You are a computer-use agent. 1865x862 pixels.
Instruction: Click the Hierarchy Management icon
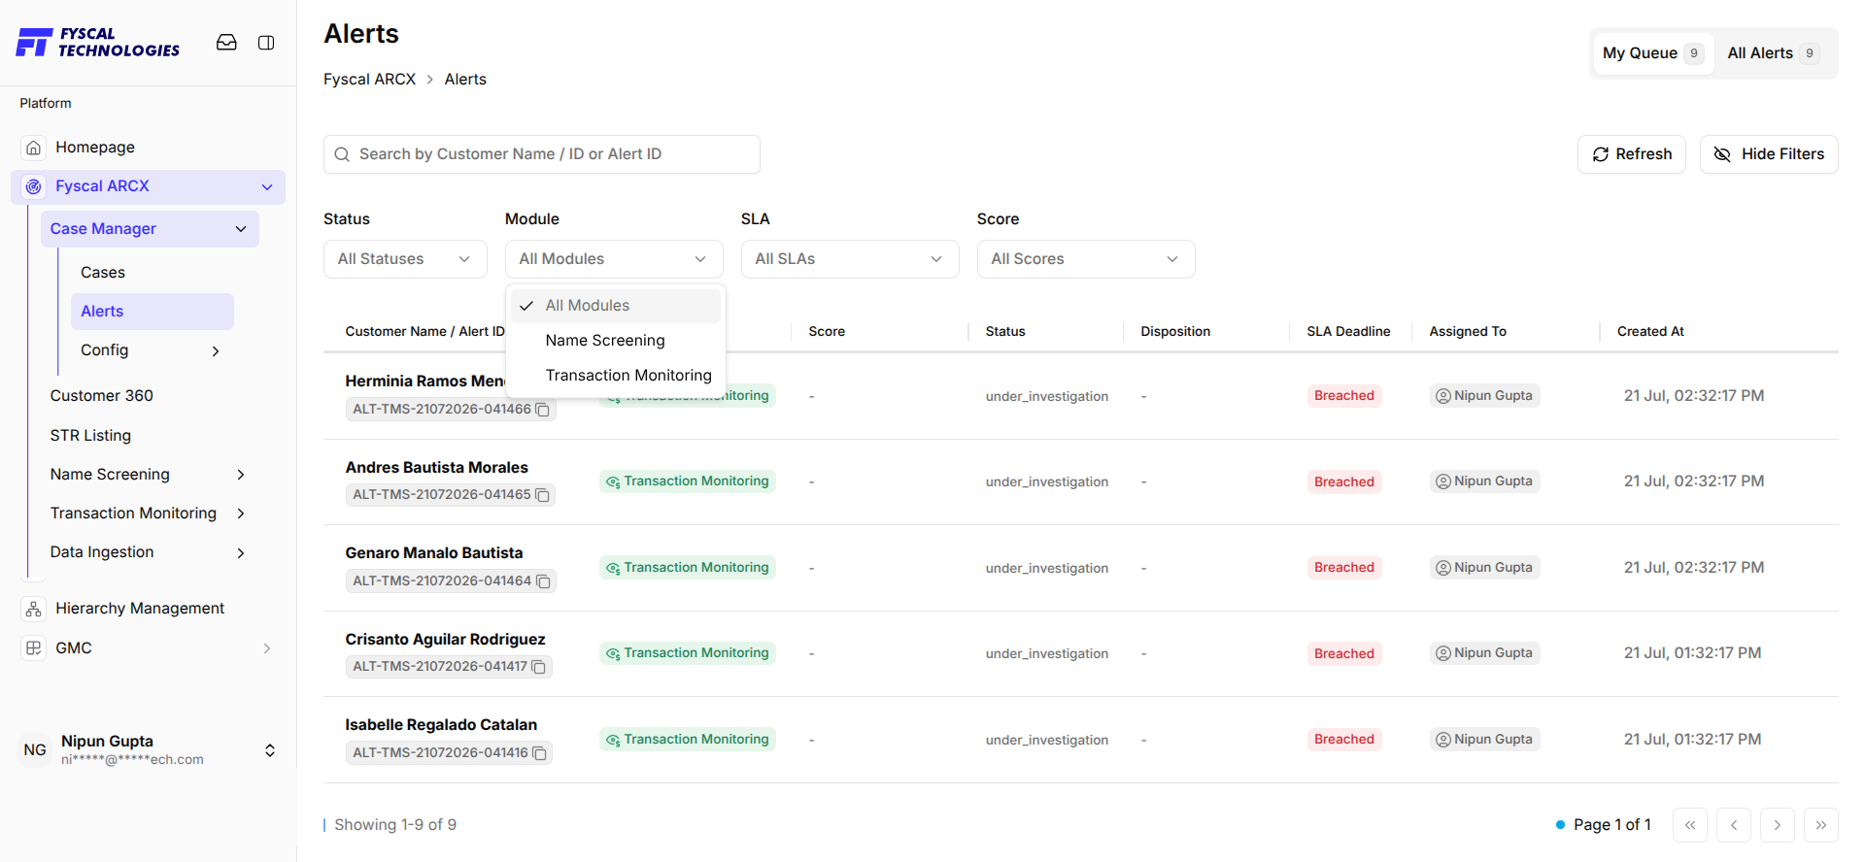point(34,609)
